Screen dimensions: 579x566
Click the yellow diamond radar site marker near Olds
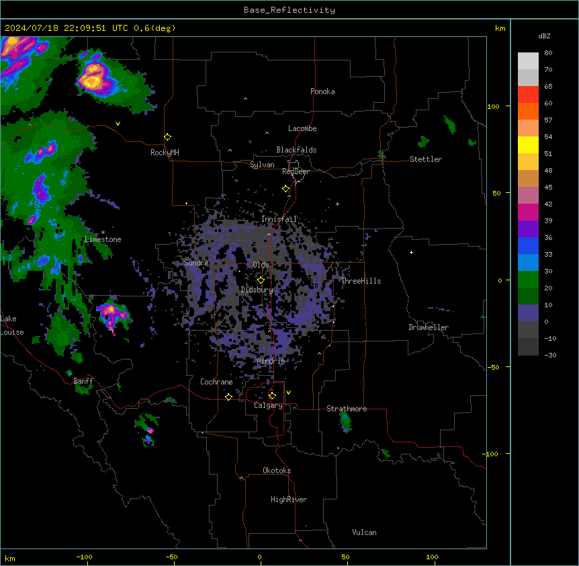tap(261, 280)
